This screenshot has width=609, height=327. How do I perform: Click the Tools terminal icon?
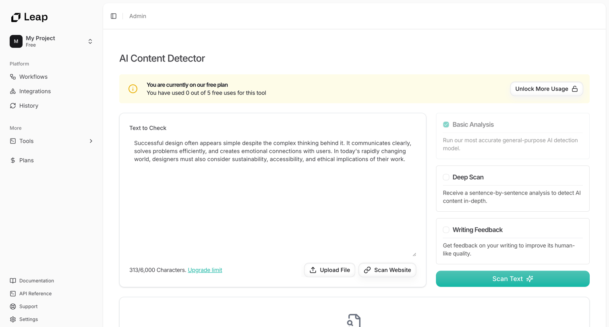pyautogui.click(x=13, y=141)
